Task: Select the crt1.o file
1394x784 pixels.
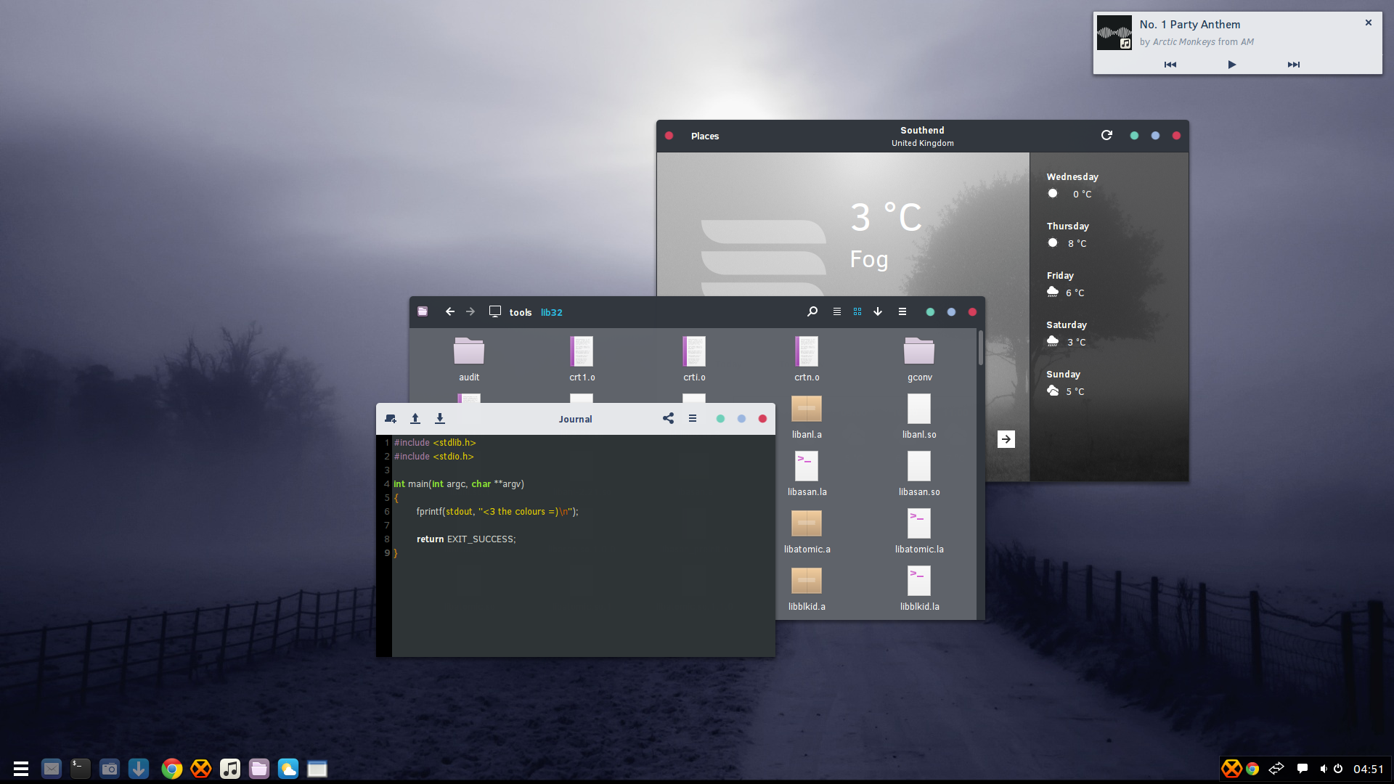Action: click(582, 359)
